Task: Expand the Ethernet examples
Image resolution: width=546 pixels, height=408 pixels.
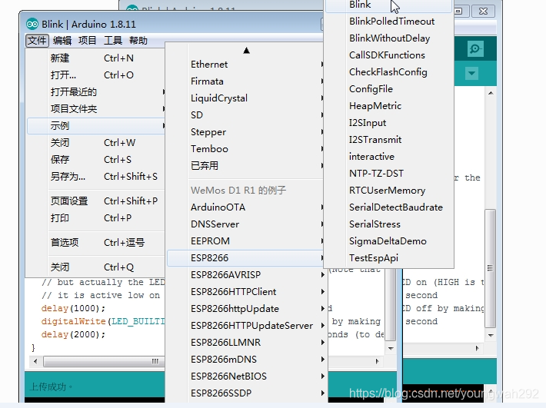Action: (245, 65)
